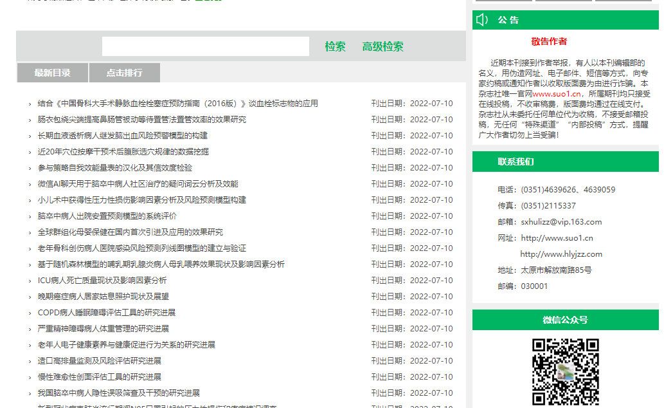Switch to the 最新目录 tab

[x=53, y=73]
